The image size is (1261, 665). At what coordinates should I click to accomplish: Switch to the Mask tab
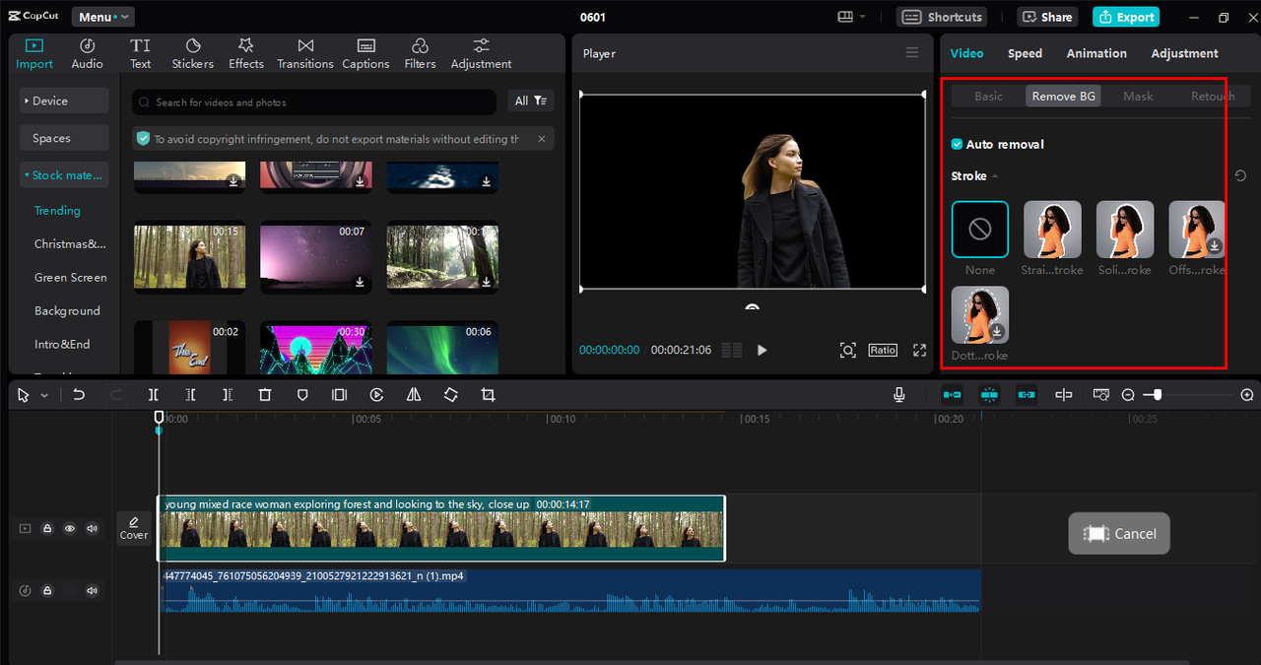[x=1138, y=97]
